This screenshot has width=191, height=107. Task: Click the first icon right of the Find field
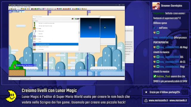(x=73, y=19)
